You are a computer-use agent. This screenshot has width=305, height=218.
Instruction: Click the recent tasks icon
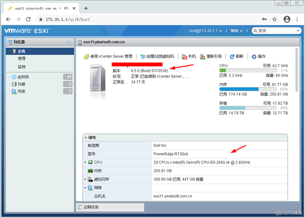(80, 207)
